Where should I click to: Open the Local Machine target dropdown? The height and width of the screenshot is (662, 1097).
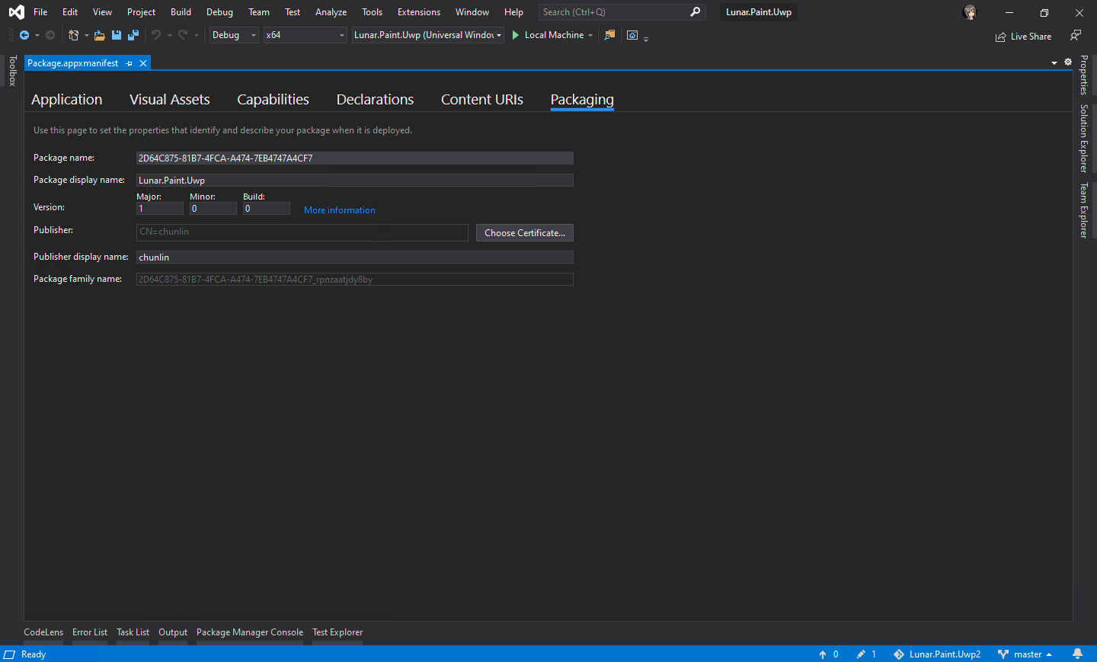tap(590, 35)
